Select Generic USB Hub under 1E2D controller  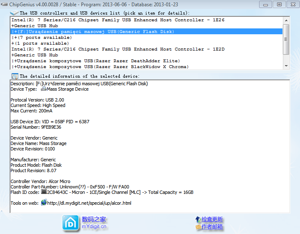146,55
